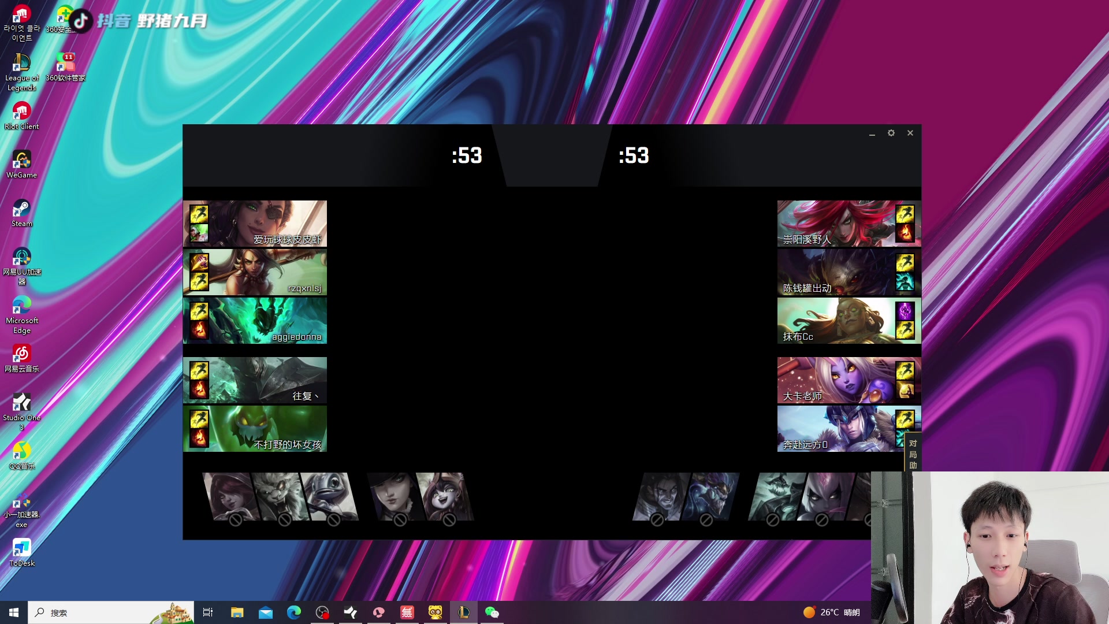Open File Explorer from the taskbar

[237, 612]
